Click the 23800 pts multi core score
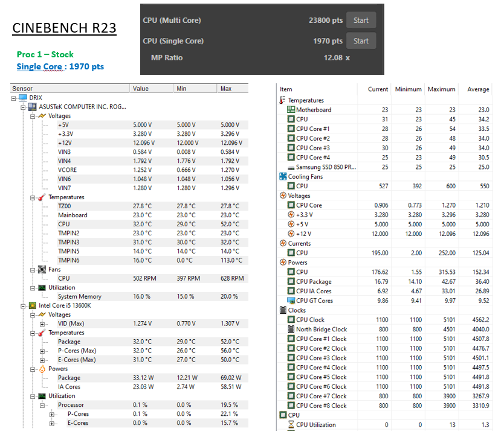 click(x=326, y=21)
